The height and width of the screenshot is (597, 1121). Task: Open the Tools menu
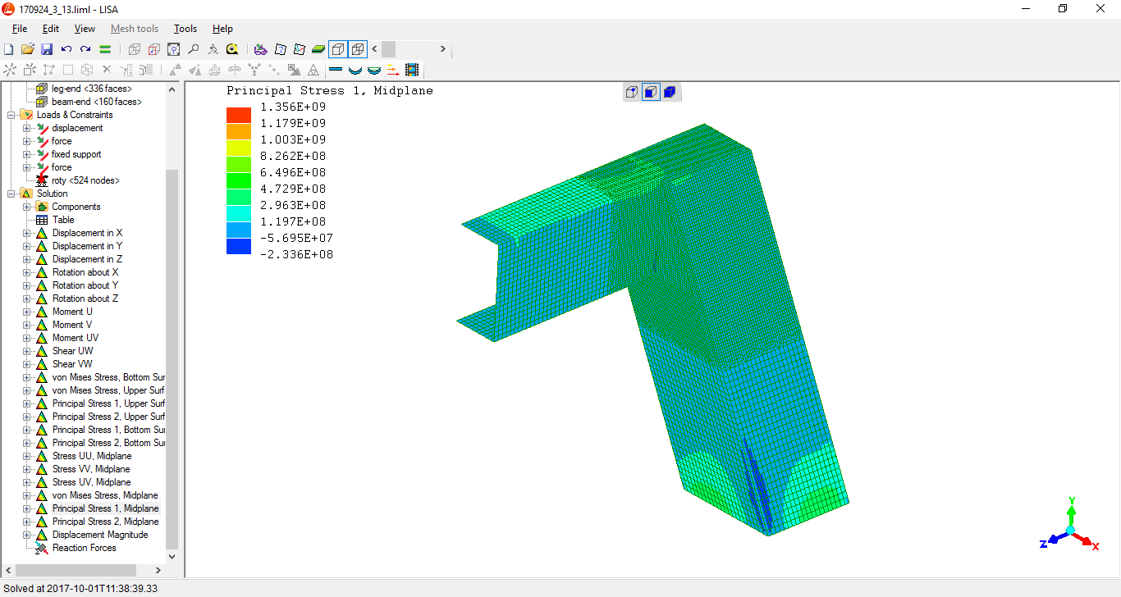tap(185, 29)
